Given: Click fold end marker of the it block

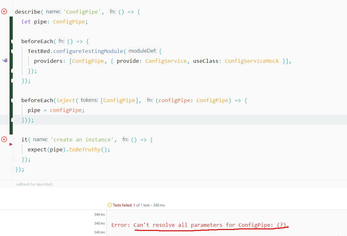Looking at the screenshot, I should [13, 159].
